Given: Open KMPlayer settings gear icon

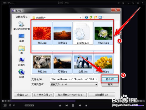Looking at the screenshot, I should click(14, 105).
